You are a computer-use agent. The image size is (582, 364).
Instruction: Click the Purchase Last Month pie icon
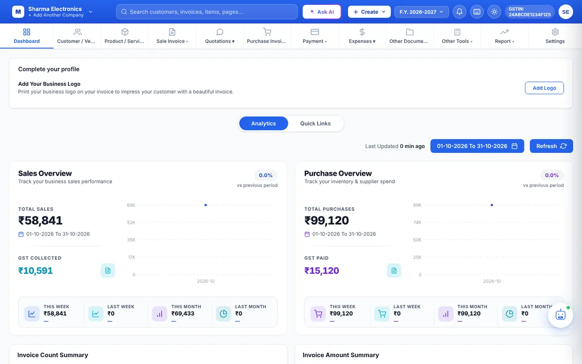click(x=510, y=314)
